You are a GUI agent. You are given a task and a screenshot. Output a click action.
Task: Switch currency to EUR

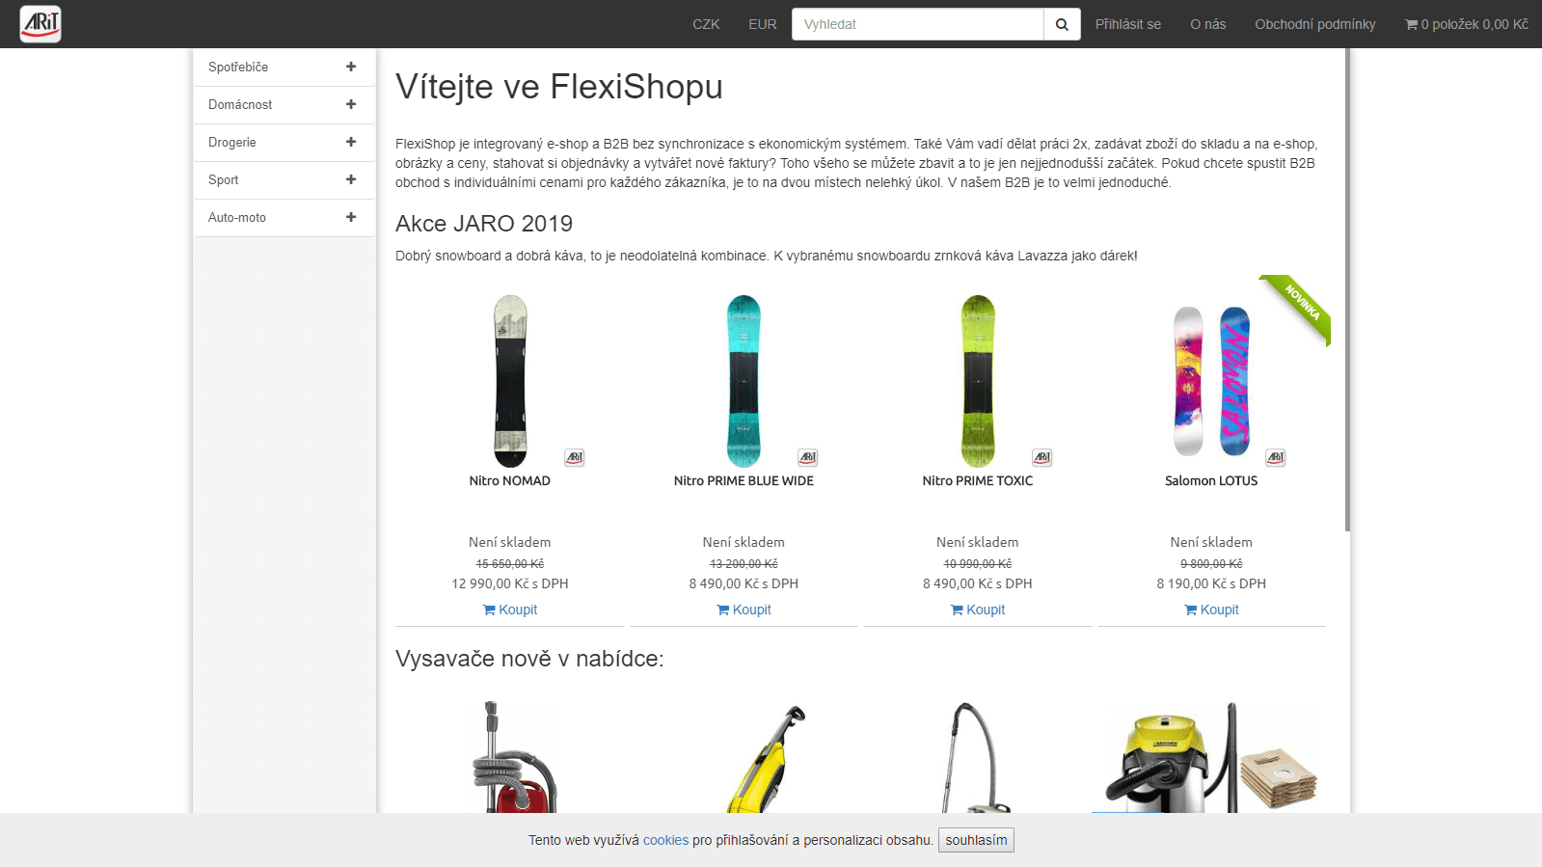pyautogui.click(x=762, y=24)
